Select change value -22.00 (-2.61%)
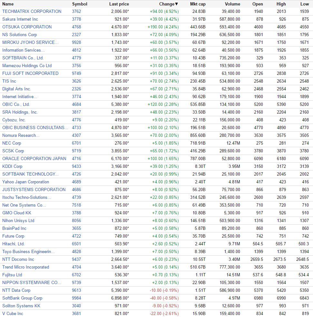313x317 pixels. tap(164, 314)
